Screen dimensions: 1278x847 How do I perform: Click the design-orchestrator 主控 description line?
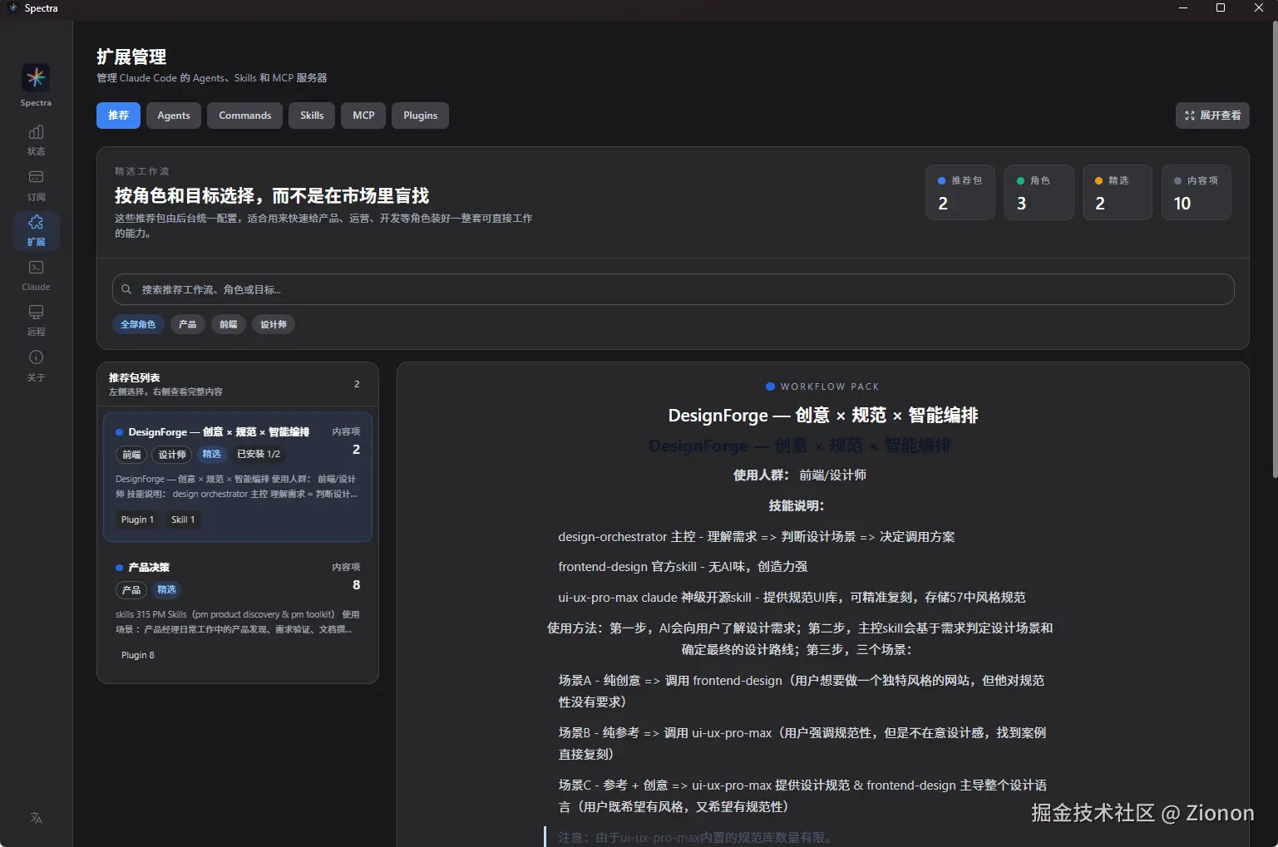pyautogui.click(x=757, y=537)
